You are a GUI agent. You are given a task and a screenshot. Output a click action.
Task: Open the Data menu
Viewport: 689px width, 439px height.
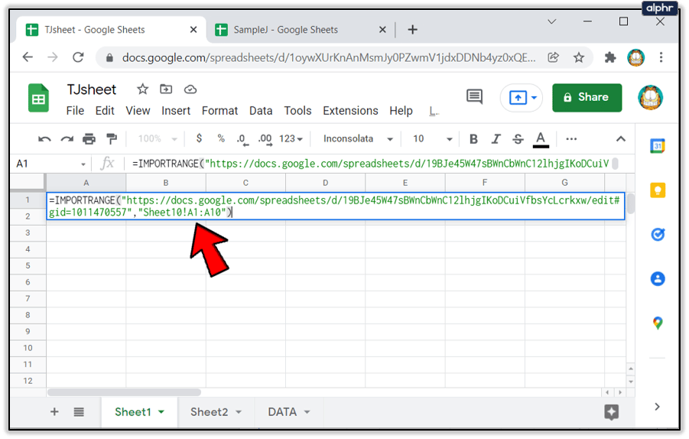(261, 111)
